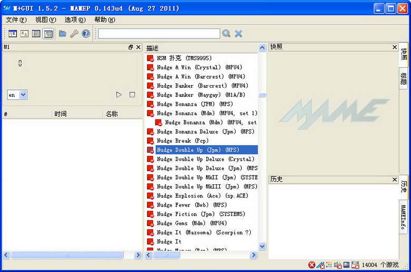Viewport: 411px width, 272px height.
Task: Float the M1 panel with the undock button
Action: (131, 48)
